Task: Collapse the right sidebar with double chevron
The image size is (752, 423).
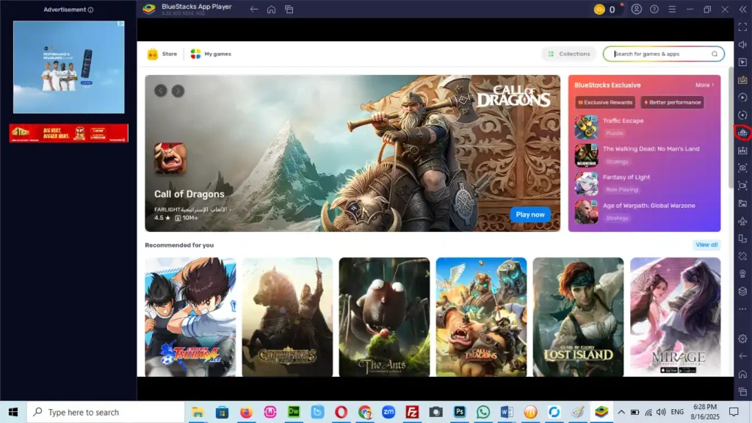Action: coord(742,10)
